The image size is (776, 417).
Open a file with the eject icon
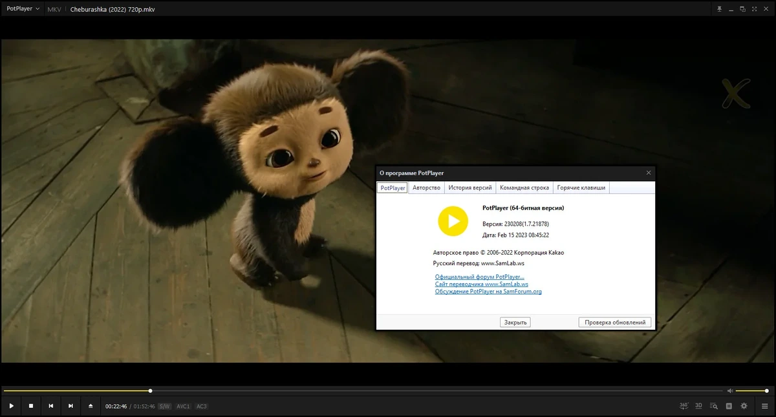(x=91, y=406)
